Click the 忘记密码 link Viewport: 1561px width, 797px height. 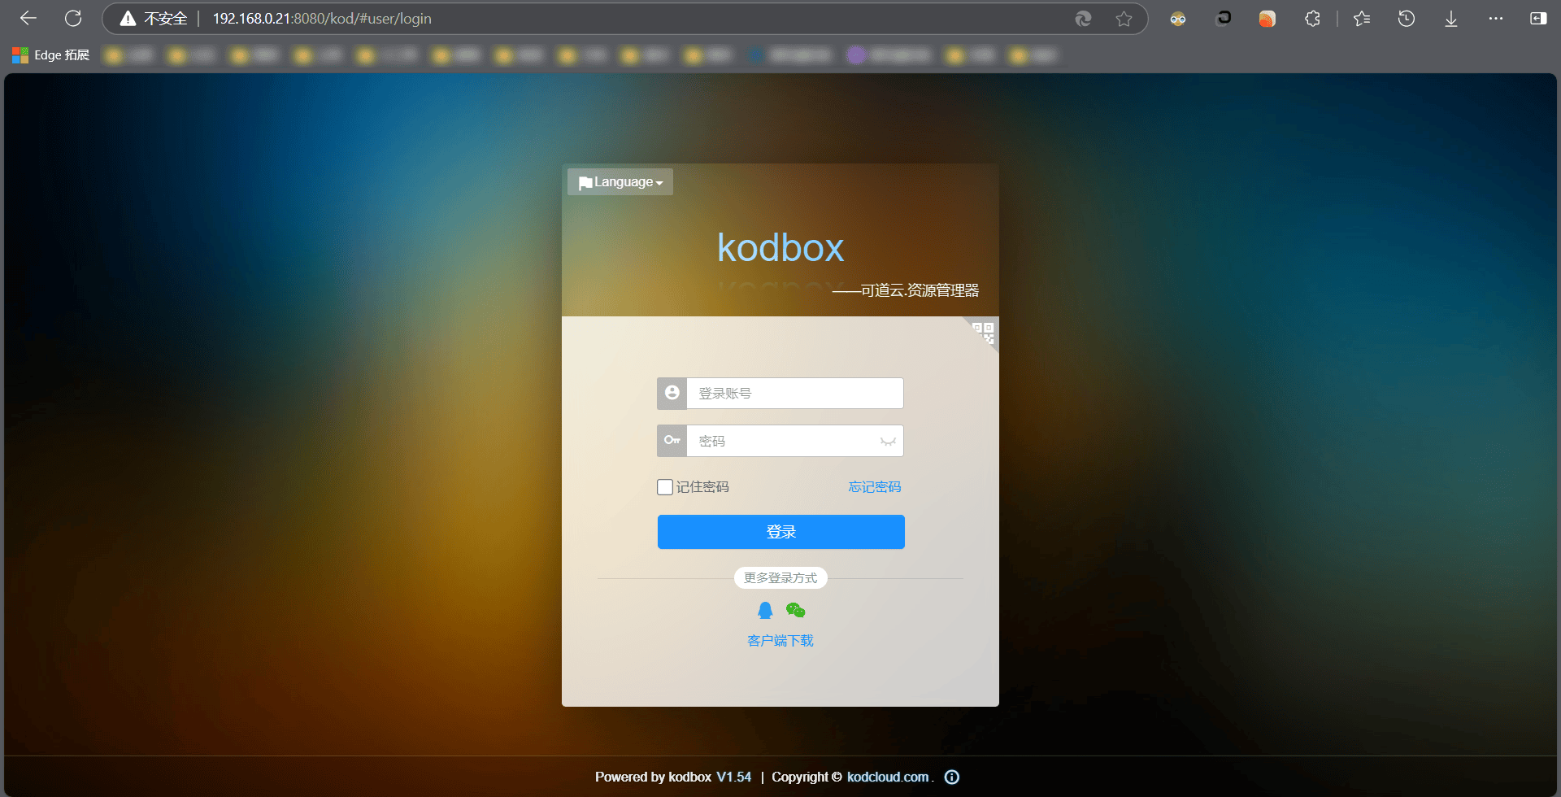(x=875, y=487)
